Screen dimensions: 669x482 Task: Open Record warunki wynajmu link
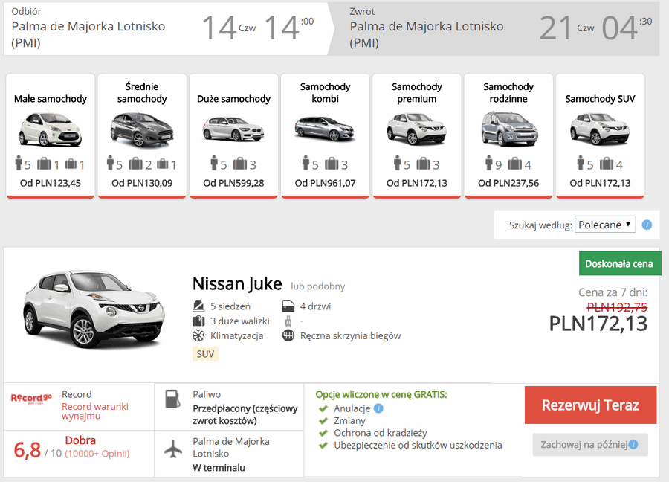pos(94,411)
